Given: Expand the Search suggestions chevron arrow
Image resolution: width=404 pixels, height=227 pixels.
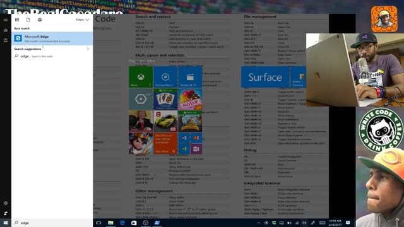Looking at the screenshot, I should (88, 49).
